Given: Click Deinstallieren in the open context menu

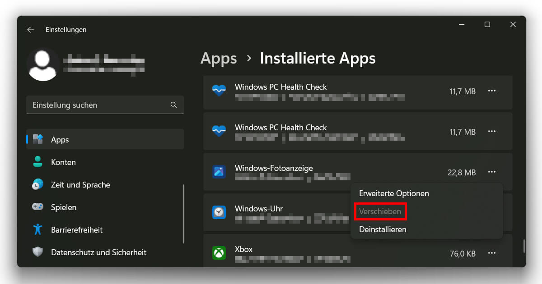Looking at the screenshot, I should coord(383,229).
